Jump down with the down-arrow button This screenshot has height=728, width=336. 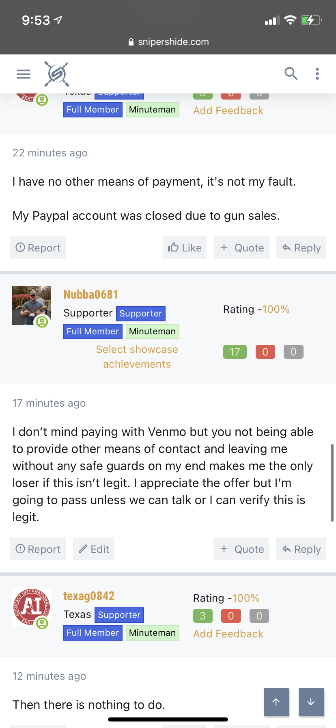(311, 702)
